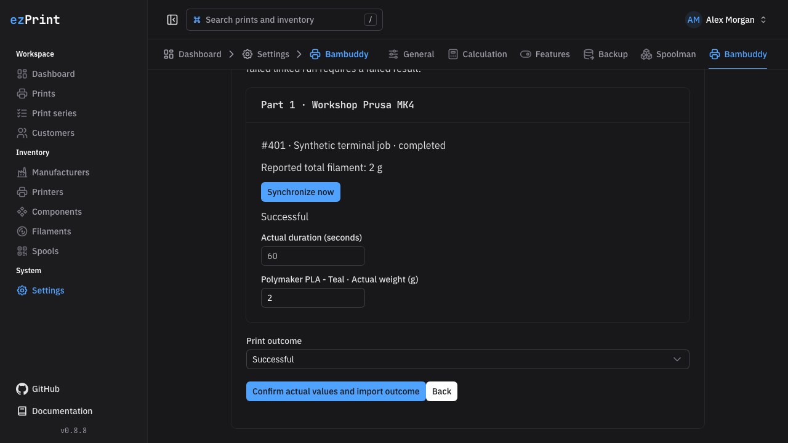Click the Prints printer icon in the sidebar
The height and width of the screenshot is (443, 788).
tap(22, 94)
